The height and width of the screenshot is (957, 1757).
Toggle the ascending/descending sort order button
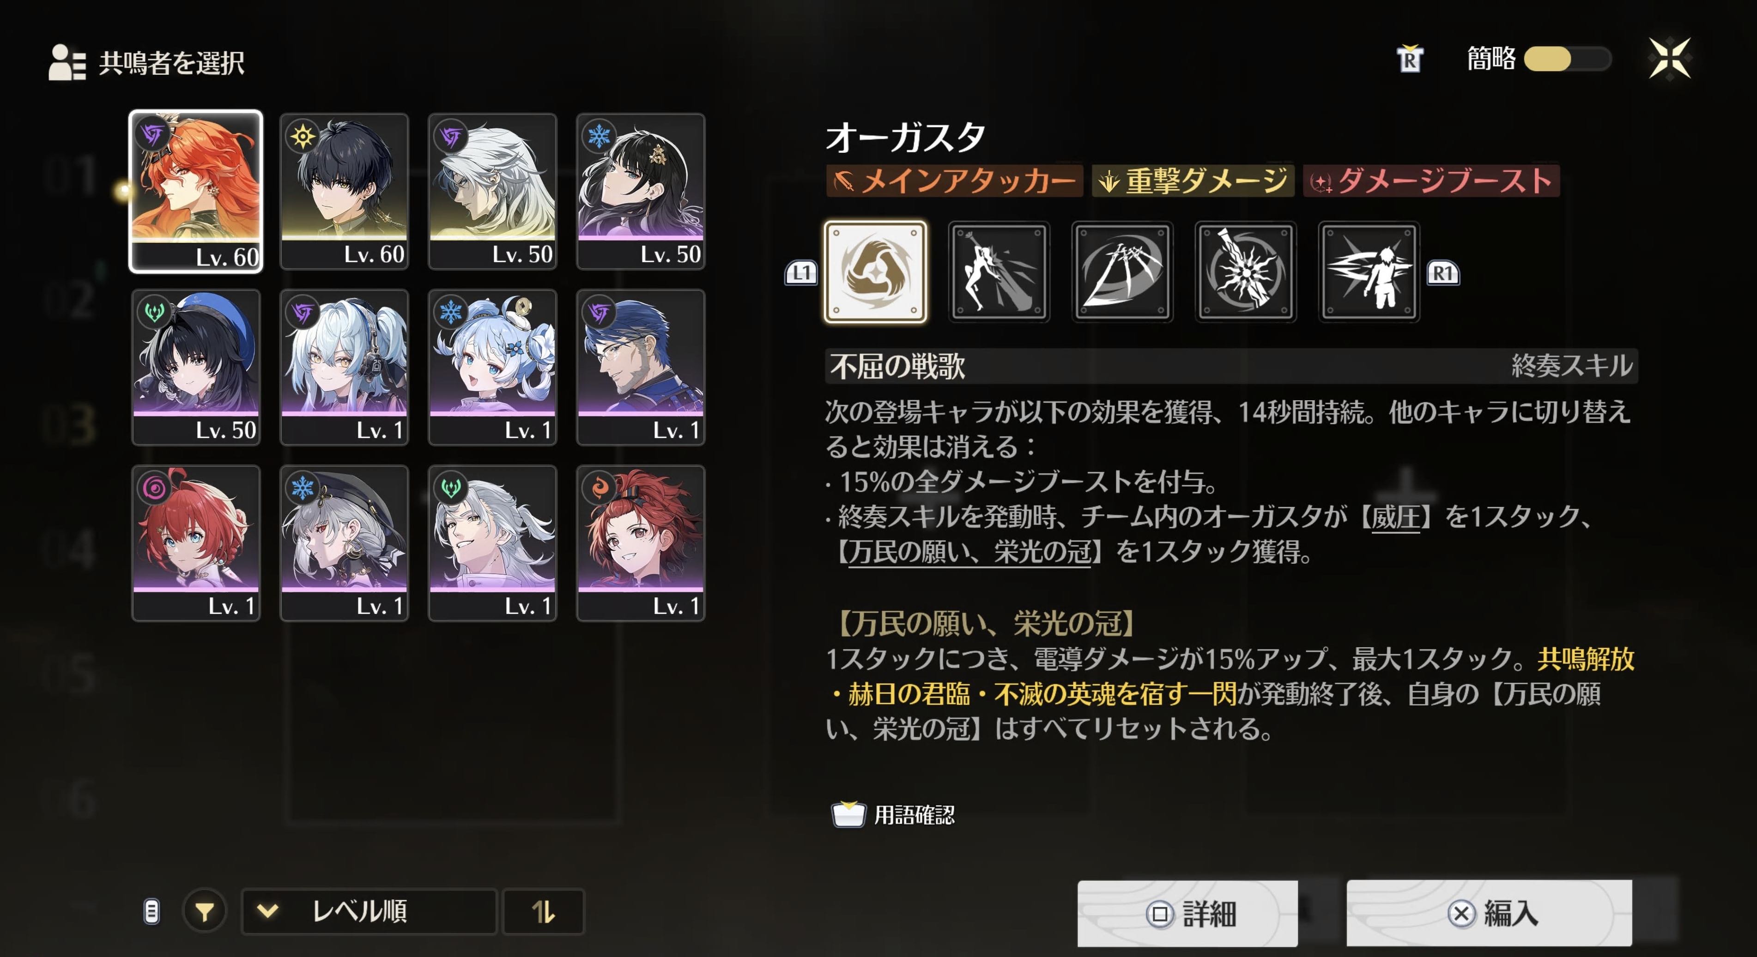[543, 911]
